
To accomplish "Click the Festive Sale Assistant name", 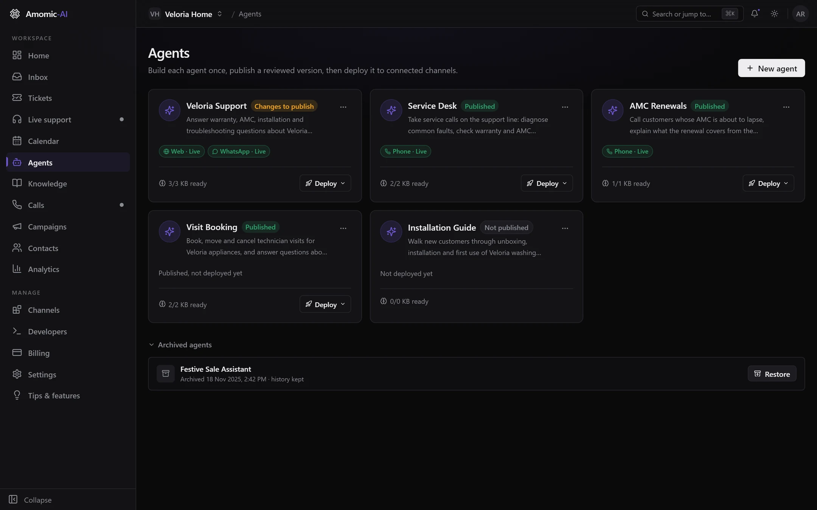I will [216, 369].
